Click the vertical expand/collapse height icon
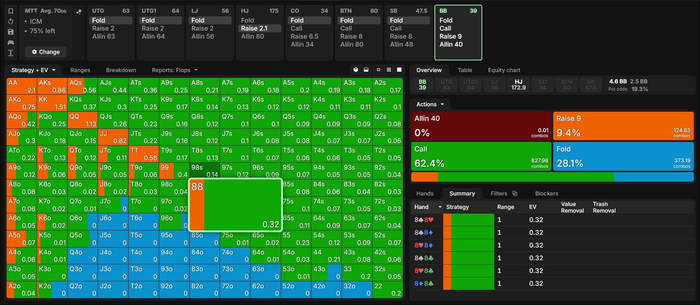700x305 pixels. click(11, 53)
